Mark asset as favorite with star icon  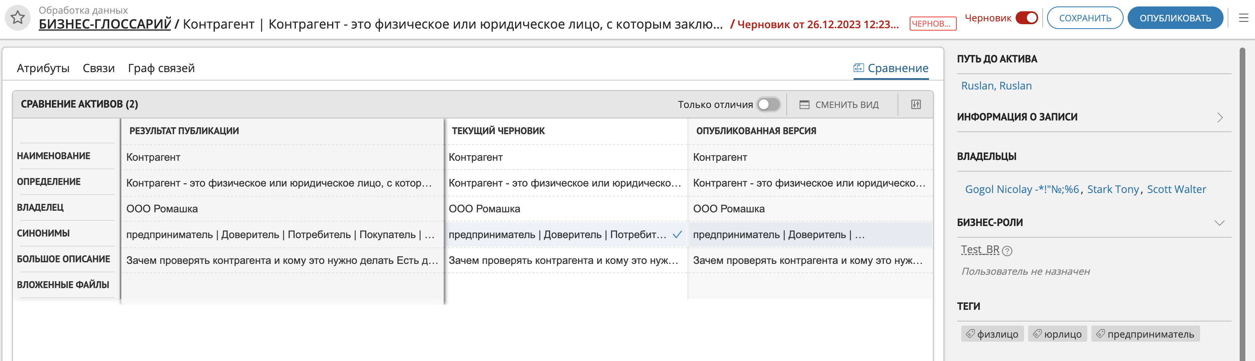[x=18, y=18]
